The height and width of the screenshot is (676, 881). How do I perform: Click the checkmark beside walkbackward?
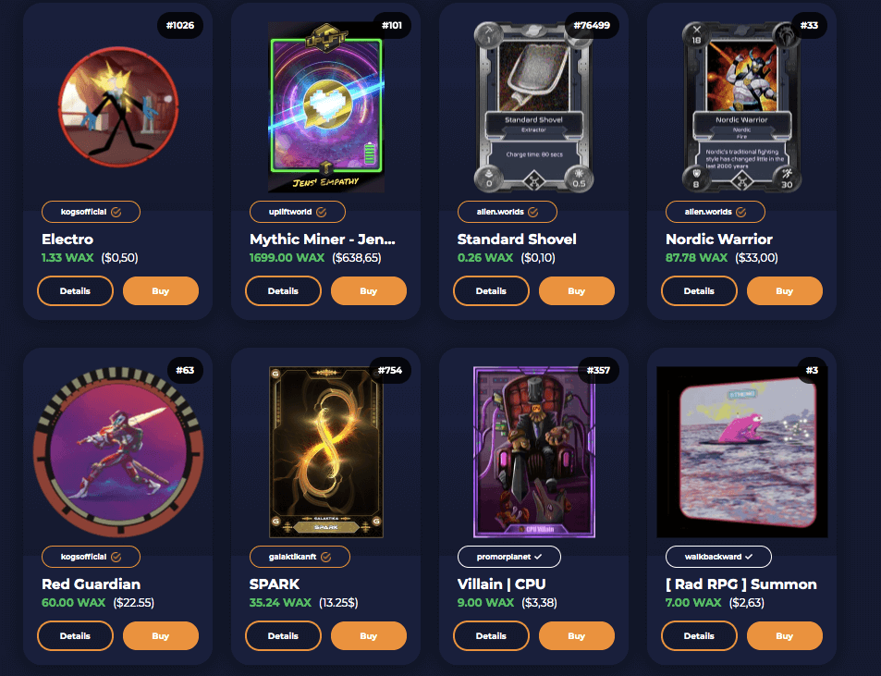749,557
